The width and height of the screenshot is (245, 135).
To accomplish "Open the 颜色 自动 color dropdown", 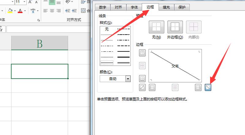I will tap(128, 79).
